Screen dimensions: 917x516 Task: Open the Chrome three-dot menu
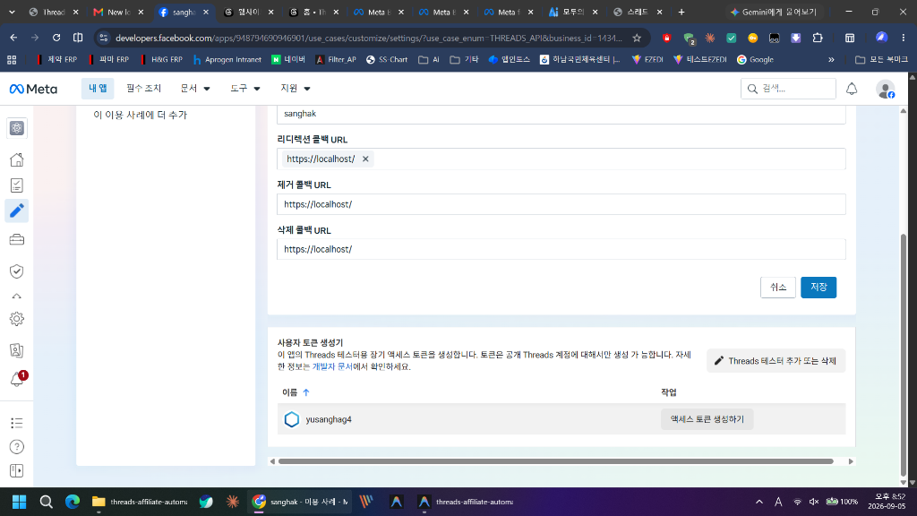click(903, 38)
